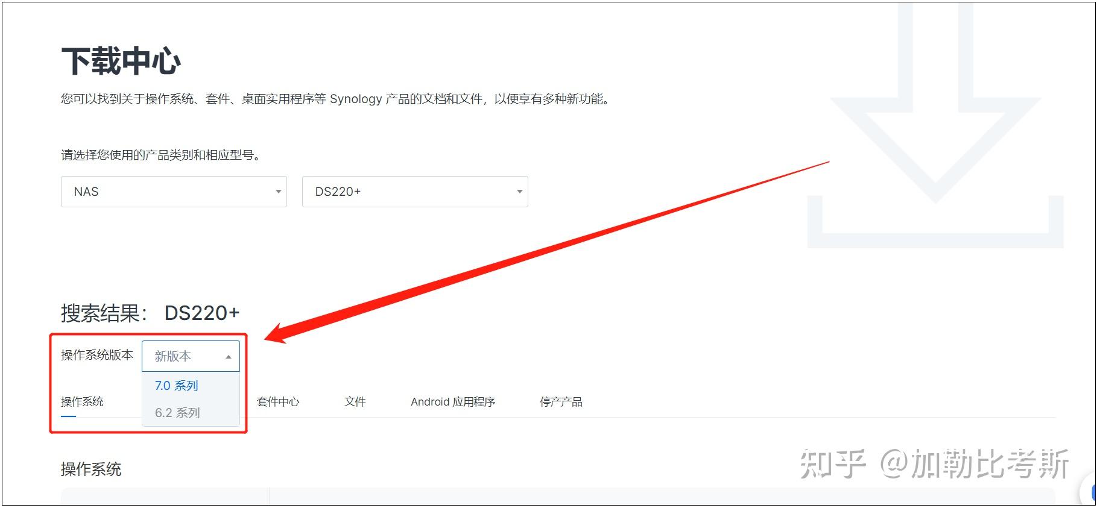The width and height of the screenshot is (1097, 508).
Task: Open the NAS product category dropdown
Action: [x=174, y=192]
